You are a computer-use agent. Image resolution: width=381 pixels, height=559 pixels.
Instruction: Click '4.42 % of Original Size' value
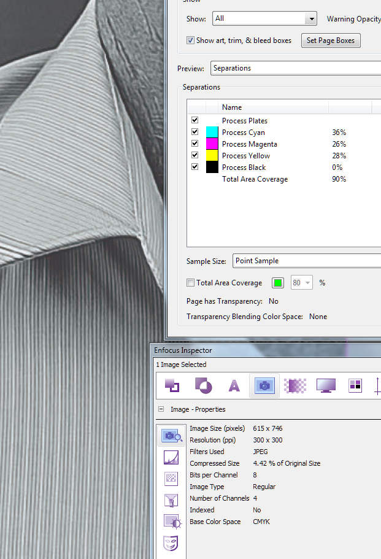[x=287, y=463]
